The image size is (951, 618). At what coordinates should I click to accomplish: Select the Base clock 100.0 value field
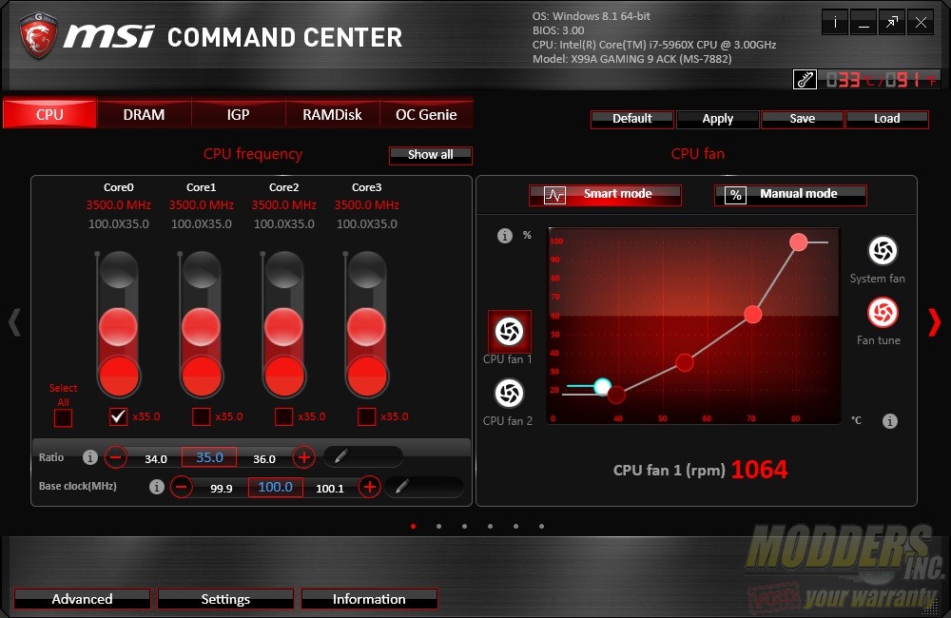(276, 487)
